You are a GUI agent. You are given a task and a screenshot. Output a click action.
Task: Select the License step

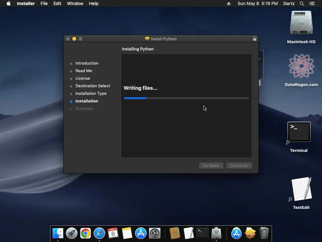pyautogui.click(x=83, y=78)
